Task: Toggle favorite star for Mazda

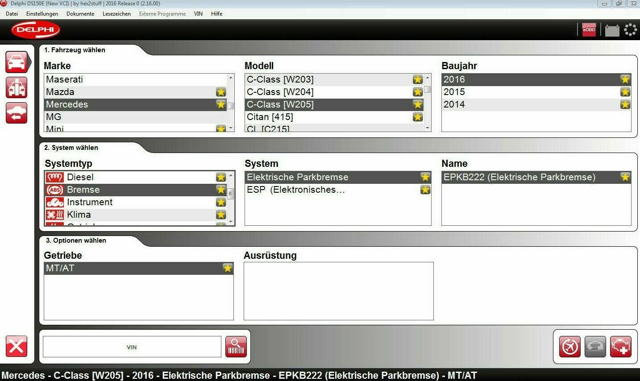Action: [x=221, y=92]
